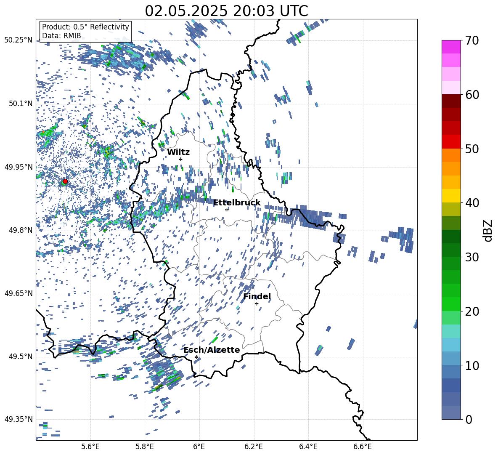Click the colorbar tick label 50

[472, 149]
